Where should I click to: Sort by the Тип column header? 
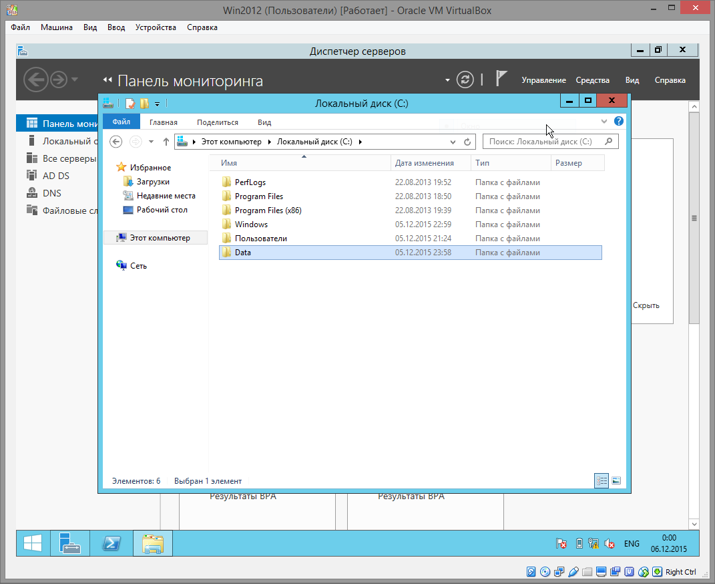(511, 163)
